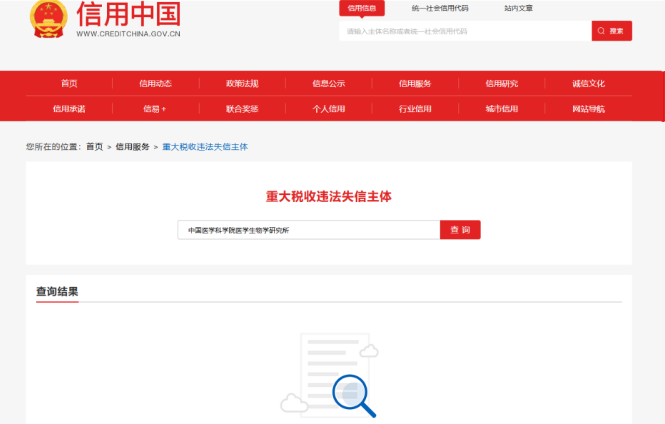Open the 信用研究 menu item
Screen dimensions: 665x424
(x=502, y=84)
